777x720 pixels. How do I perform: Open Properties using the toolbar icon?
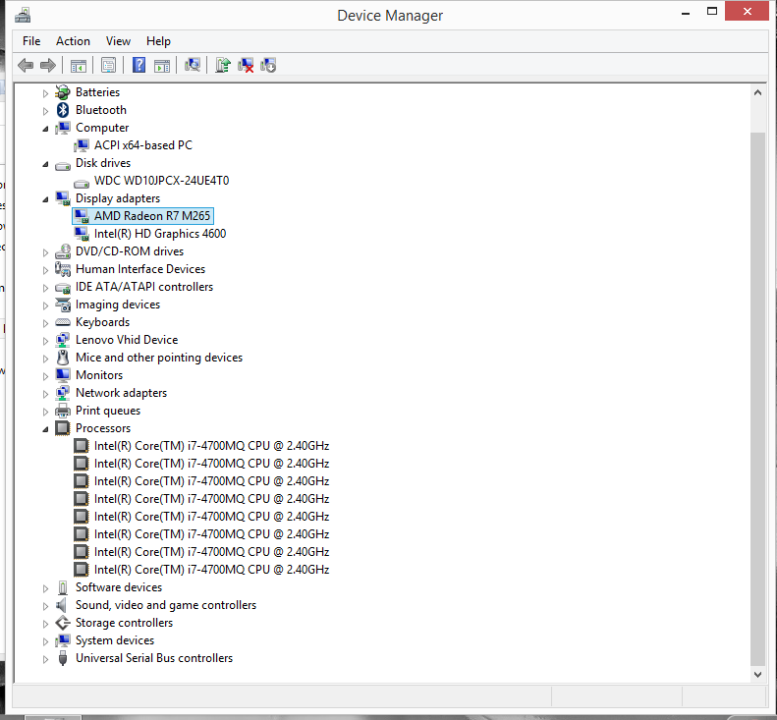tap(108, 66)
